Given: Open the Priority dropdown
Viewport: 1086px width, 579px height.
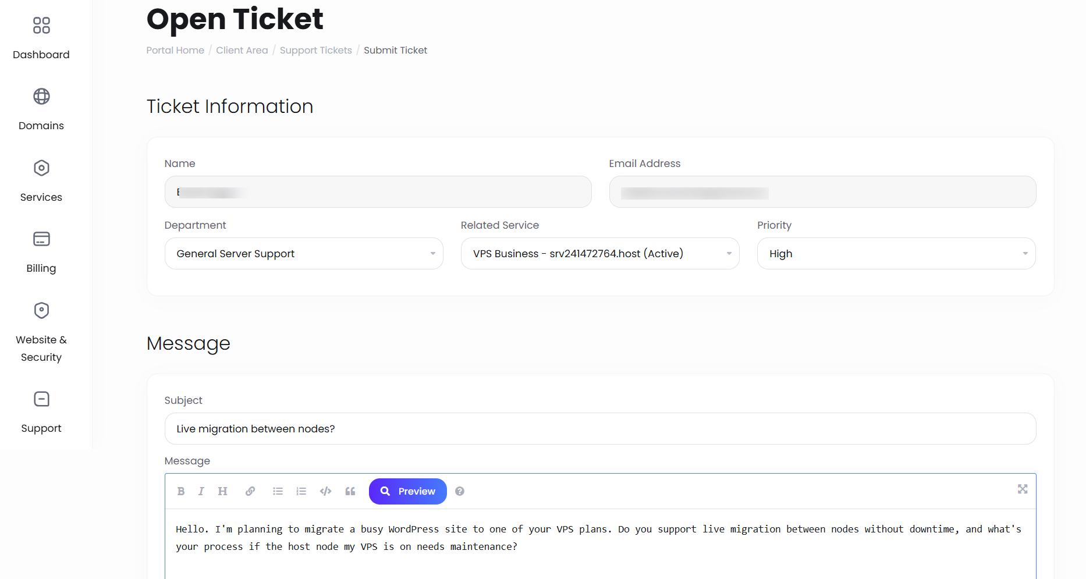Looking at the screenshot, I should (896, 253).
